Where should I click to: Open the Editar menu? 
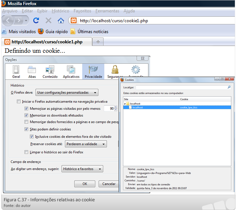27,11
